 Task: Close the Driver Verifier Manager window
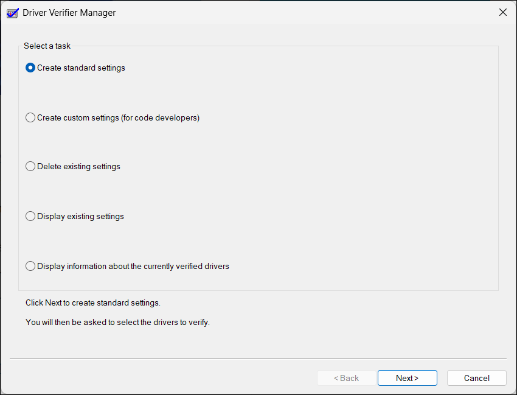point(502,12)
